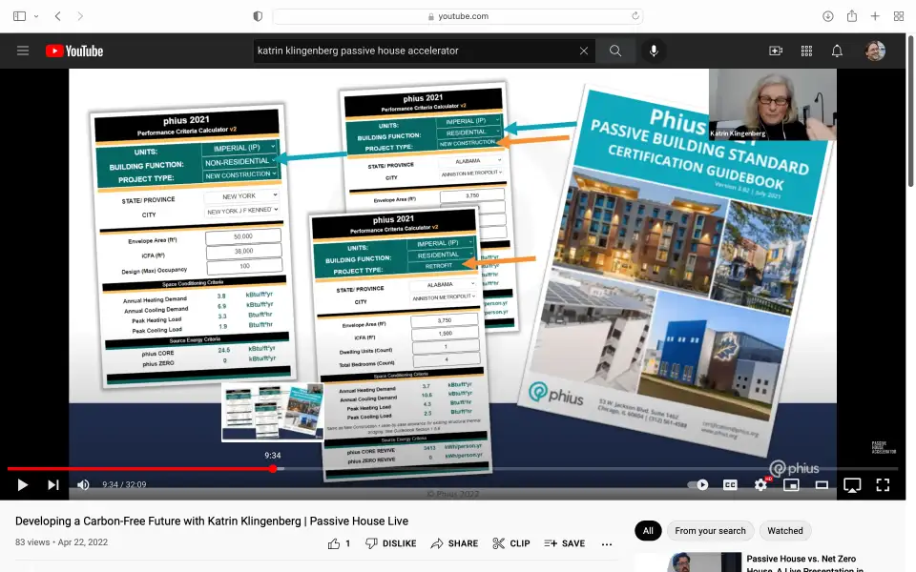The height and width of the screenshot is (572, 916).
Task: Open the notifications bell
Action: (837, 51)
